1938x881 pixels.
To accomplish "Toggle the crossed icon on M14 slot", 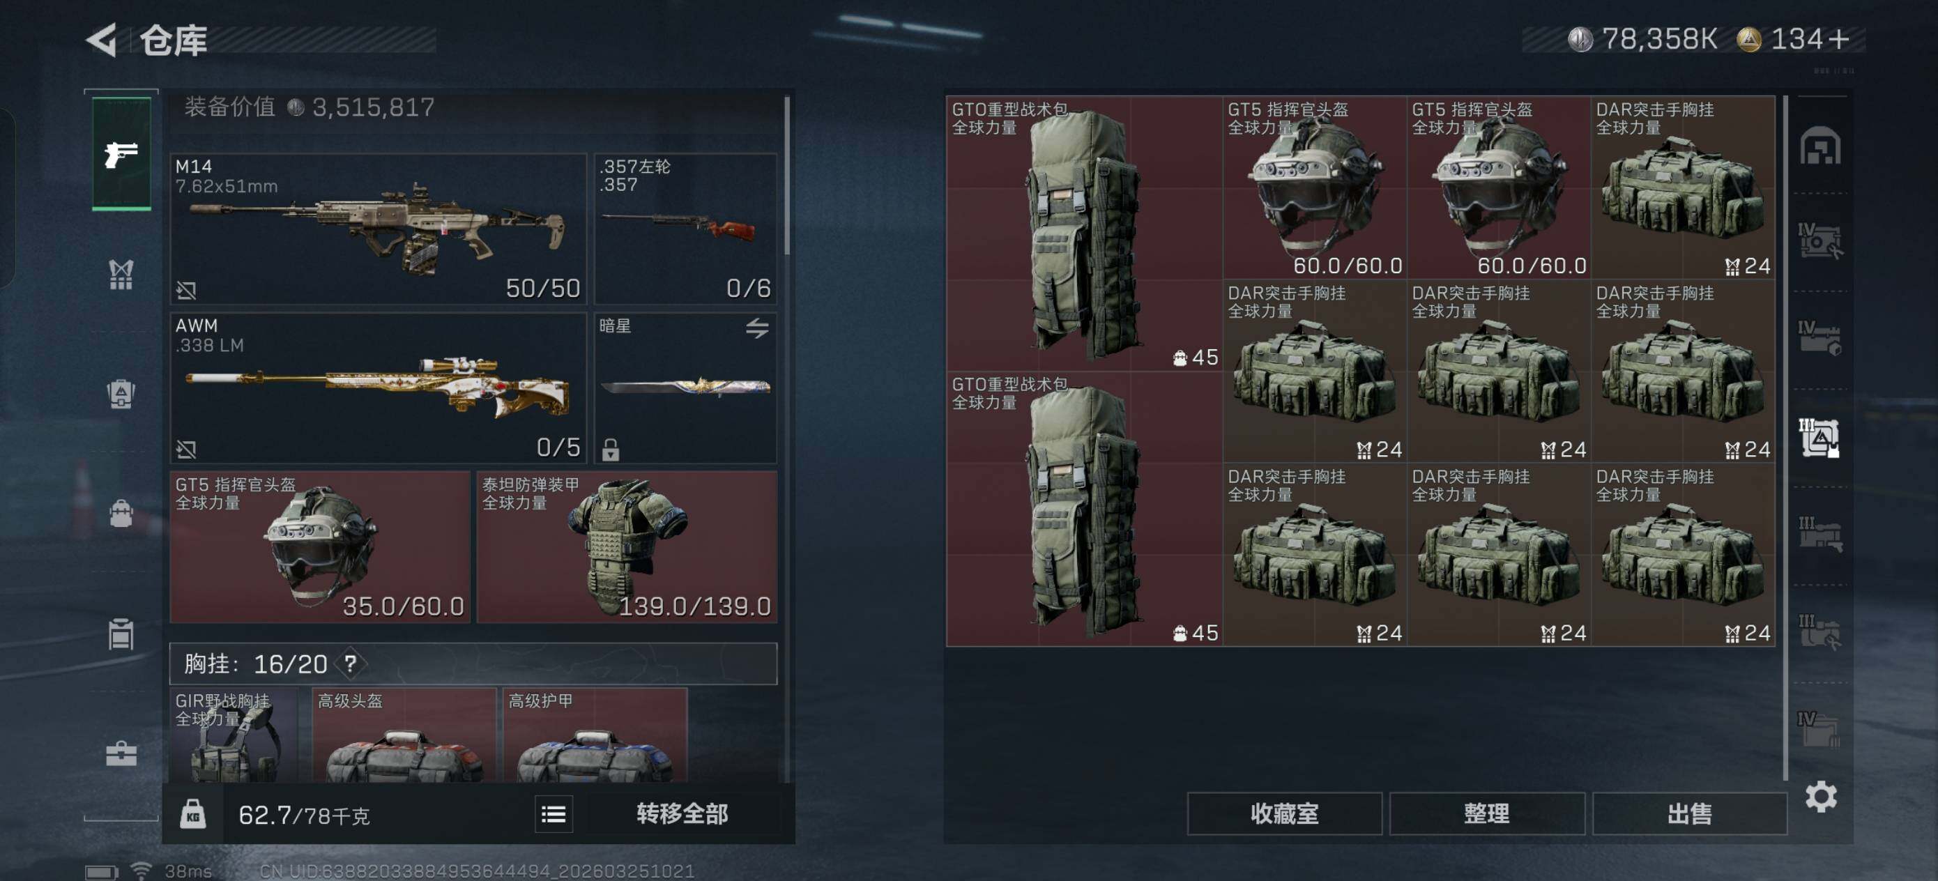I will click(x=186, y=290).
